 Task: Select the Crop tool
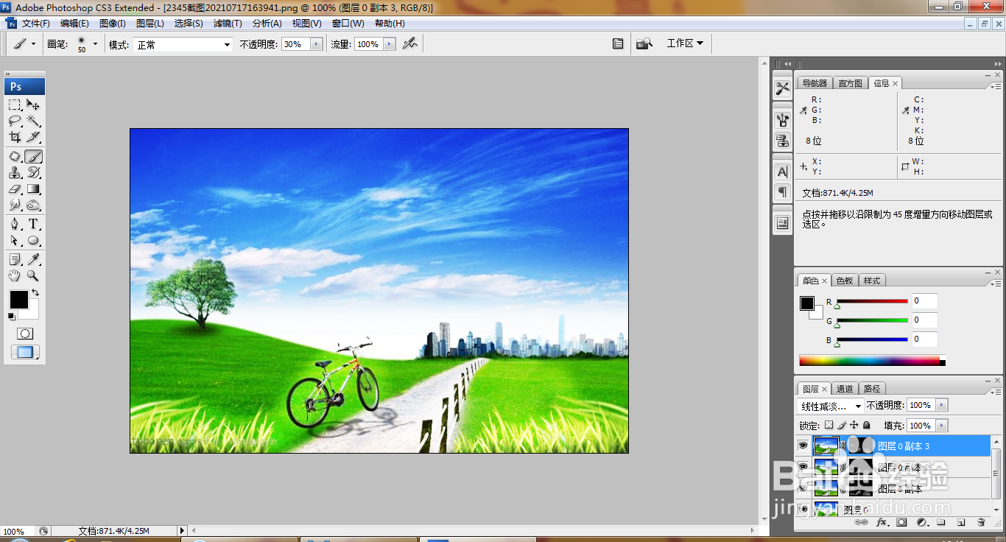[15, 137]
